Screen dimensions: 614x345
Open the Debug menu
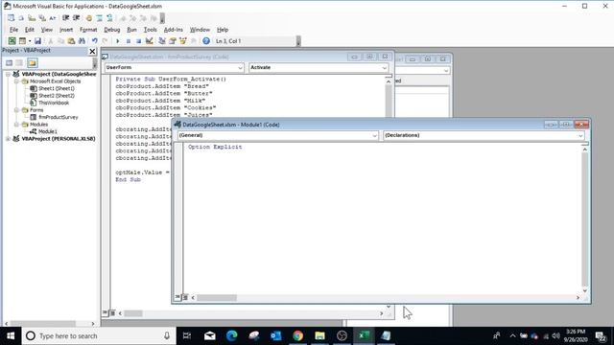click(x=112, y=30)
